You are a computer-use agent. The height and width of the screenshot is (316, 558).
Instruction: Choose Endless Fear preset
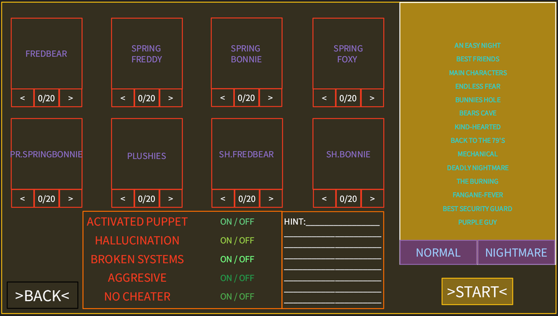pos(477,86)
